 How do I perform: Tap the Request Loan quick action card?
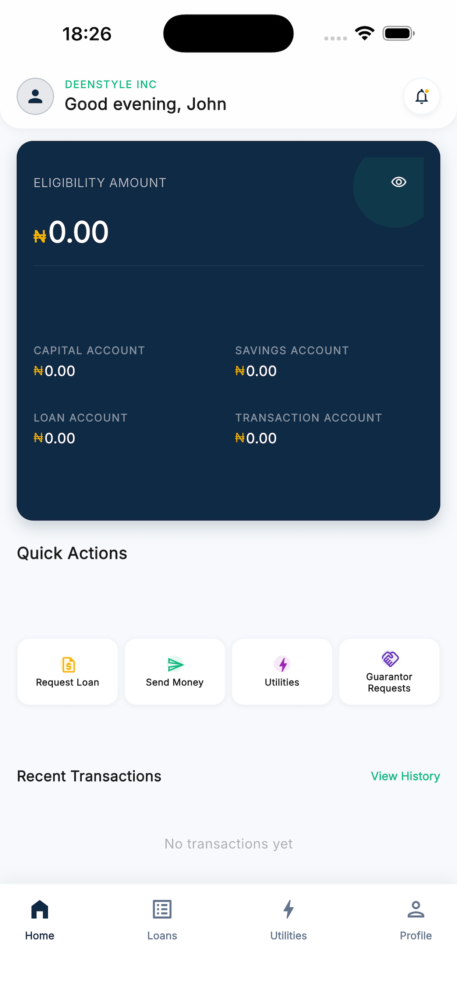(67, 671)
